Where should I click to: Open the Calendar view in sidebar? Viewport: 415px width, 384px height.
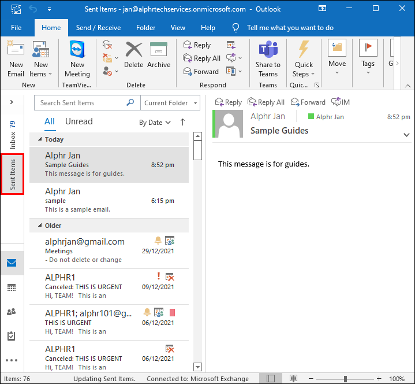tap(12, 287)
